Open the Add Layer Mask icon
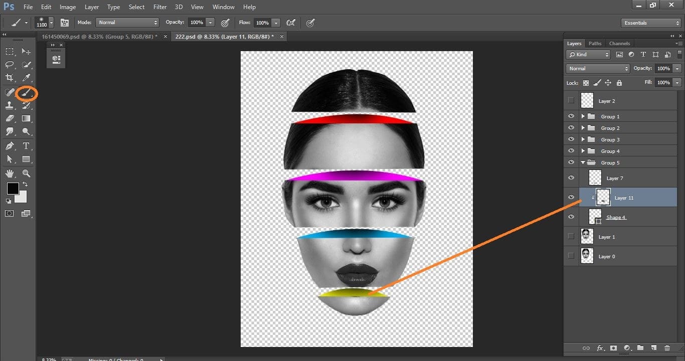The image size is (685, 361). click(614, 347)
